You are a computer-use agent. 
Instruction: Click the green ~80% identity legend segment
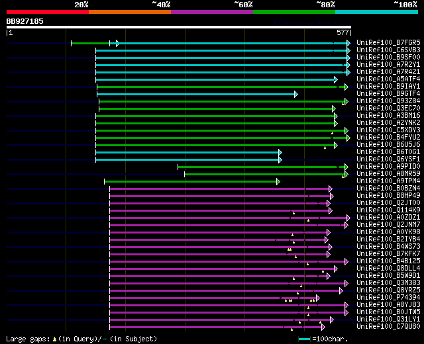(x=294, y=12)
